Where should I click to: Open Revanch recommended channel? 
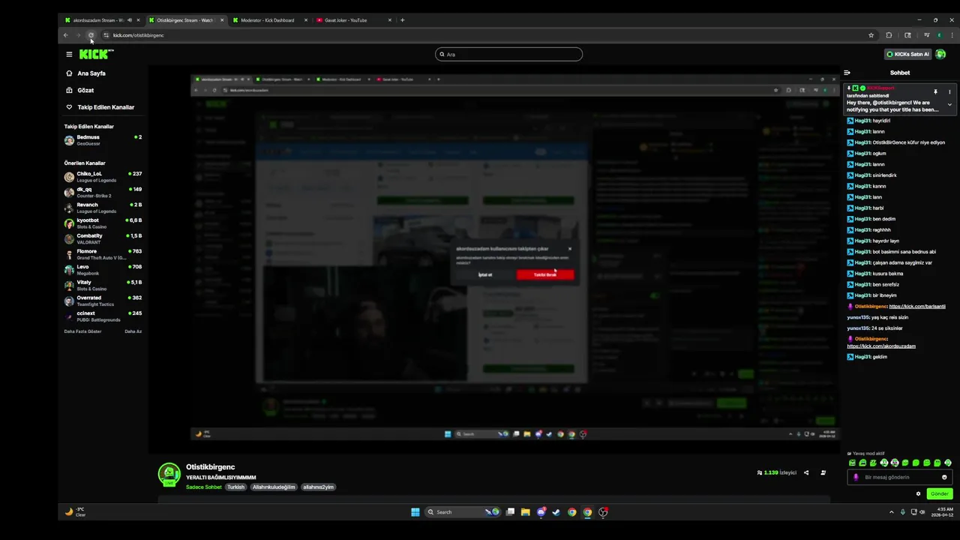103,208
